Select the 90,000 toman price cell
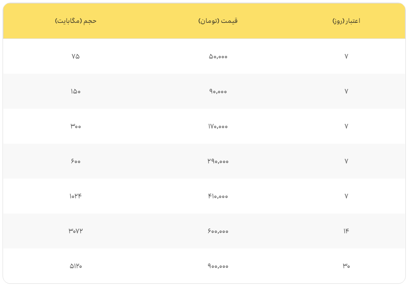 218,91
